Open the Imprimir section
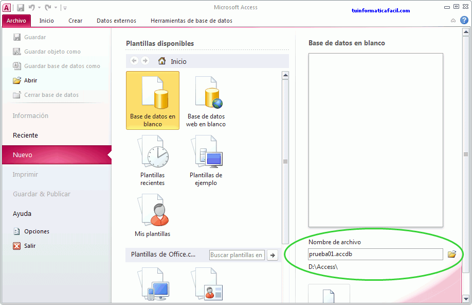Screen dimensions: 472x305 point(25,175)
